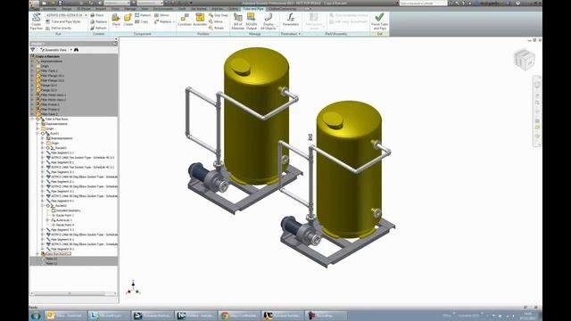This screenshot has width=571, height=321.
Task: Click the Windows Start orb
Action: click(36, 316)
